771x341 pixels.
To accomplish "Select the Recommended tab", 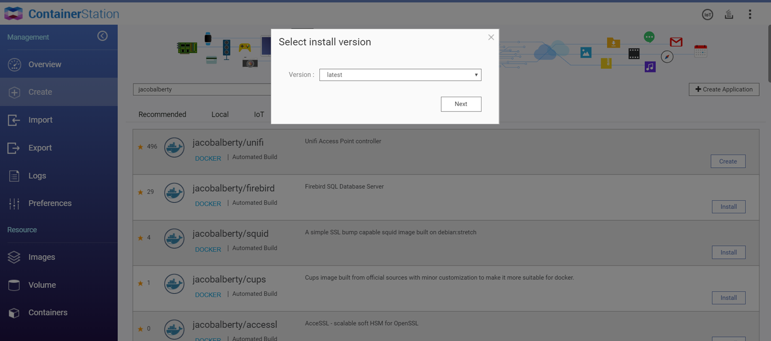I will (162, 114).
